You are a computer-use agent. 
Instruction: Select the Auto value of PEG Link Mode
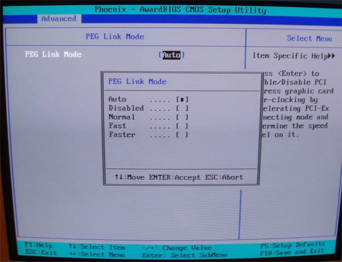tap(172, 55)
